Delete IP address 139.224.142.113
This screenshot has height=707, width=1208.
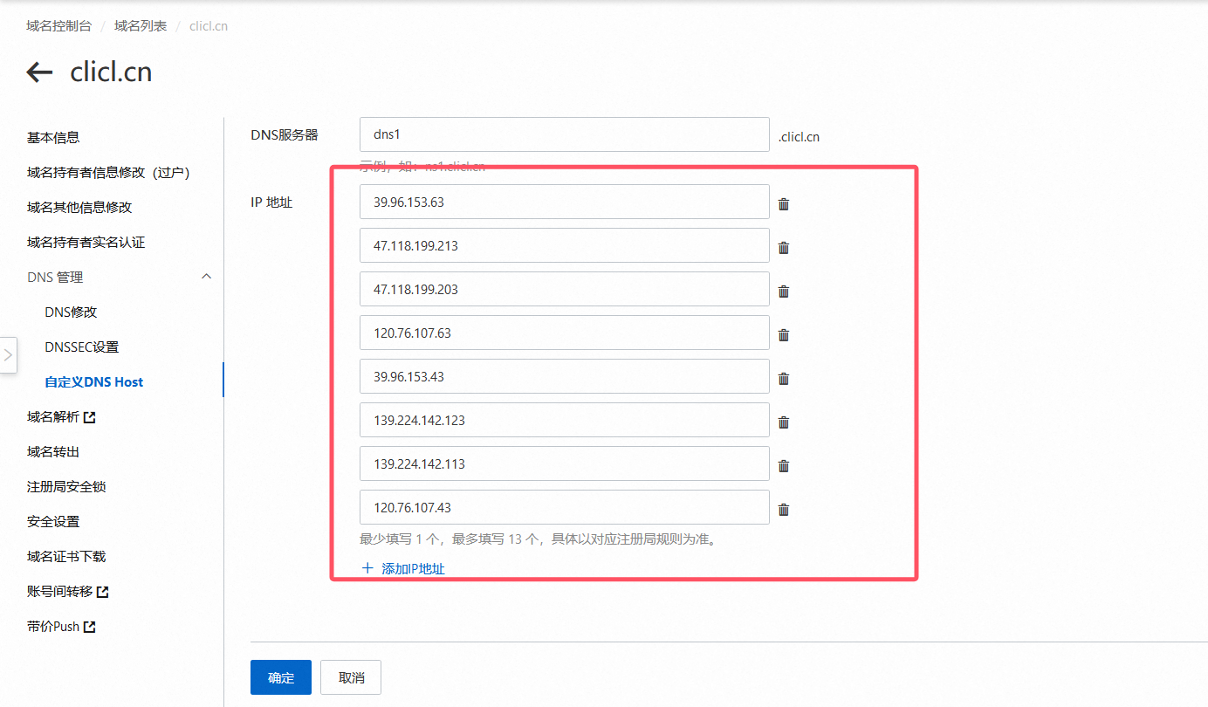point(784,466)
